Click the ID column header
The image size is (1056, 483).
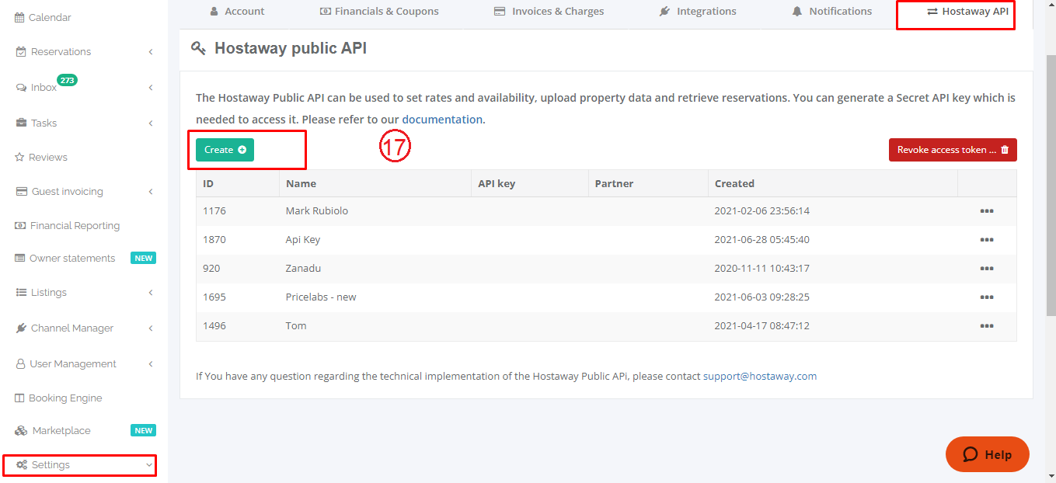238,183
